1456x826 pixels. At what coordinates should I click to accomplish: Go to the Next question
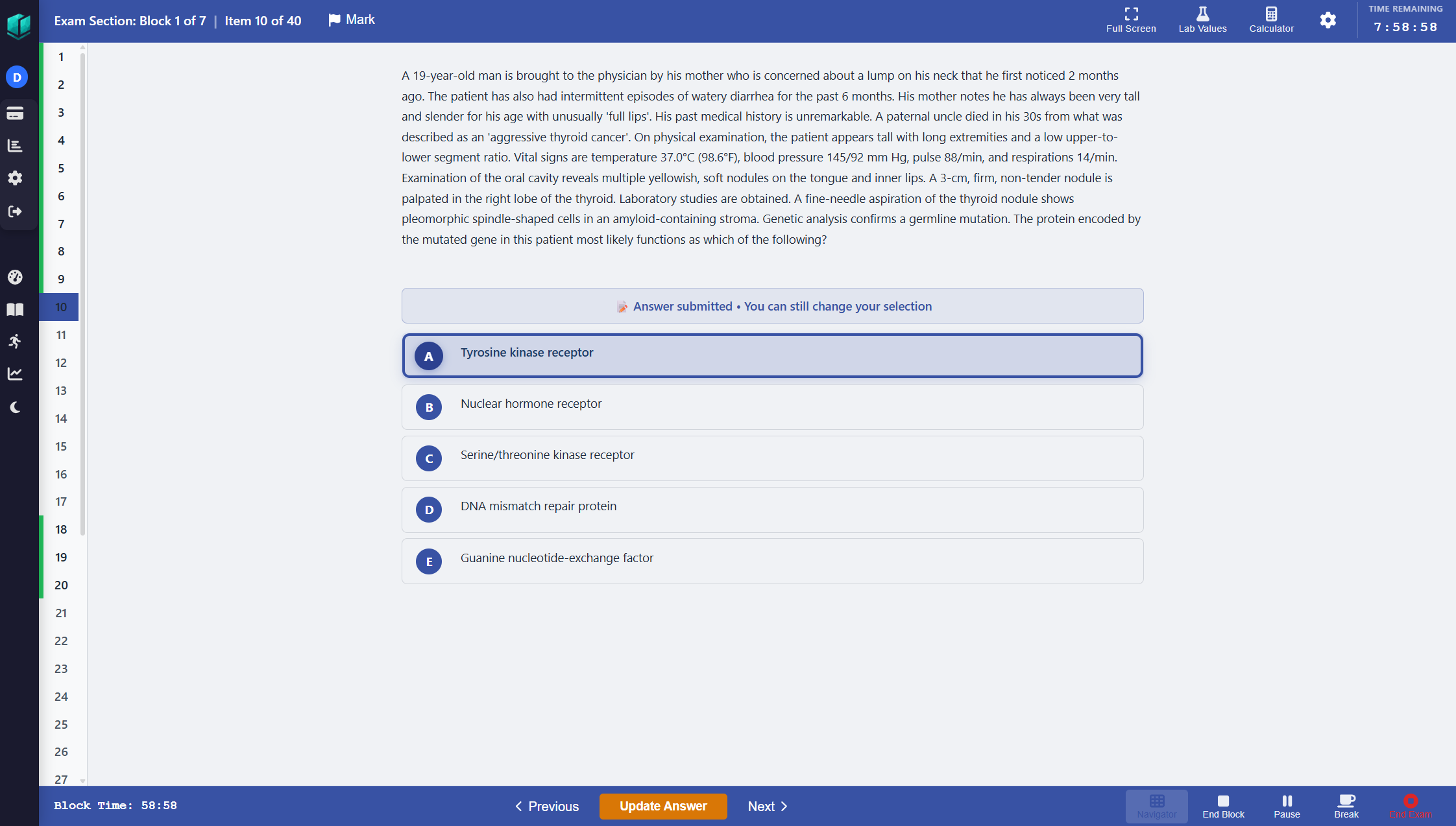768,807
